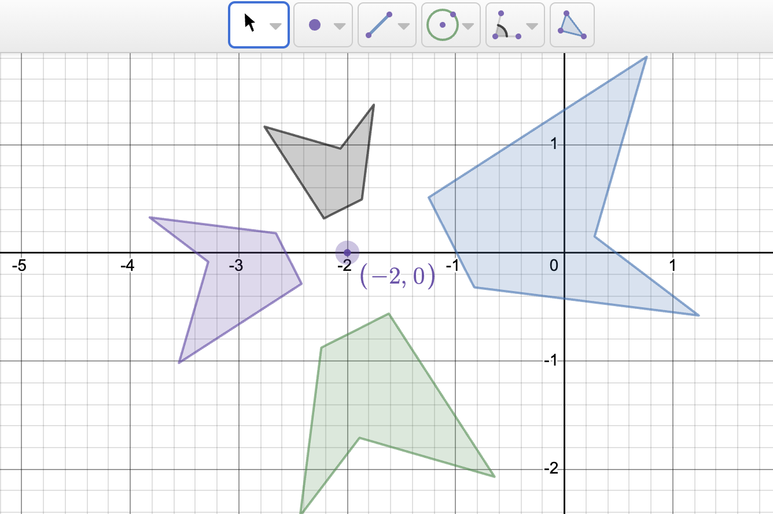Expand the Angle tool dropdown arrow
The image size is (773, 514).
tap(532, 26)
